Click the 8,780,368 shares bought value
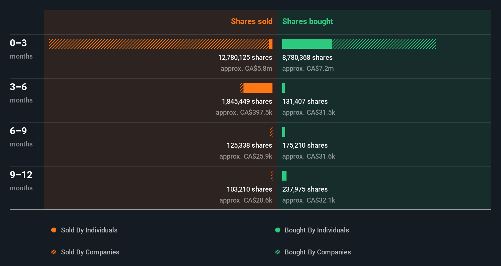Screen dimensions: 501x266 307,57
